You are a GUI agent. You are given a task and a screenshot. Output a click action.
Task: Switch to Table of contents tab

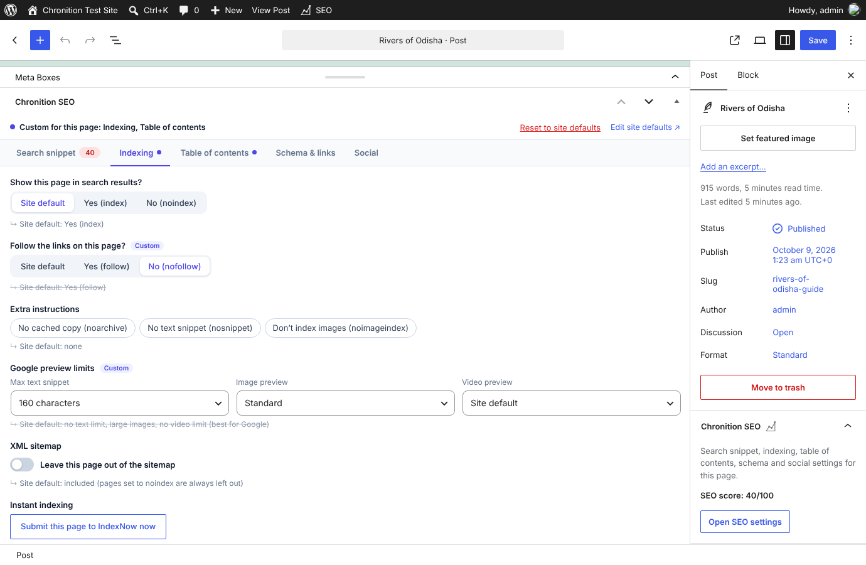218,153
